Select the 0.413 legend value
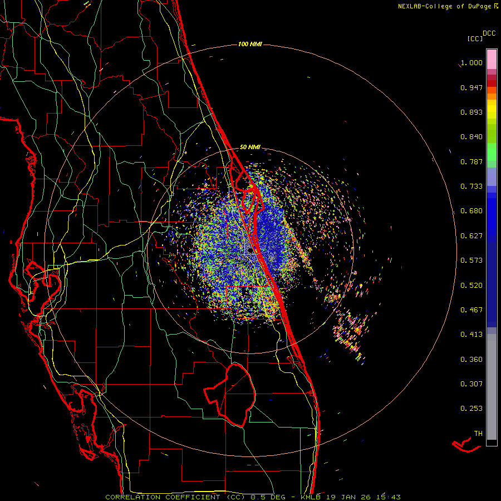 click(x=471, y=335)
